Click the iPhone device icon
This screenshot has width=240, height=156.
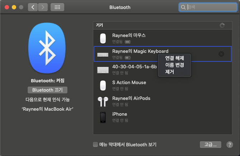(x=103, y=117)
